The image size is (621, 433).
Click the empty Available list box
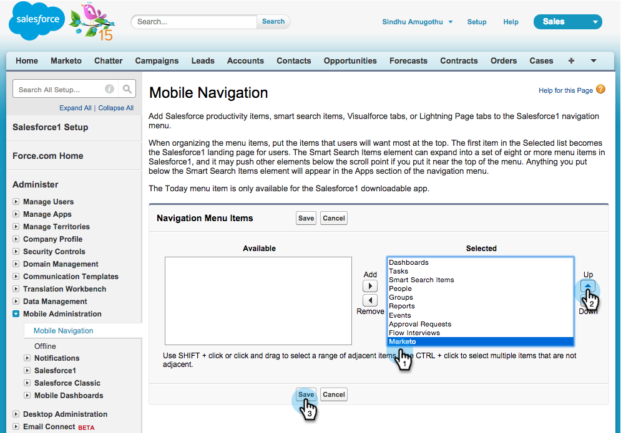coord(258,301)
